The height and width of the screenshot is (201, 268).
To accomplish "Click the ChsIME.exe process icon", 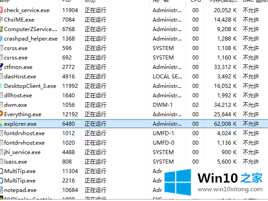I will pos(1,19).
